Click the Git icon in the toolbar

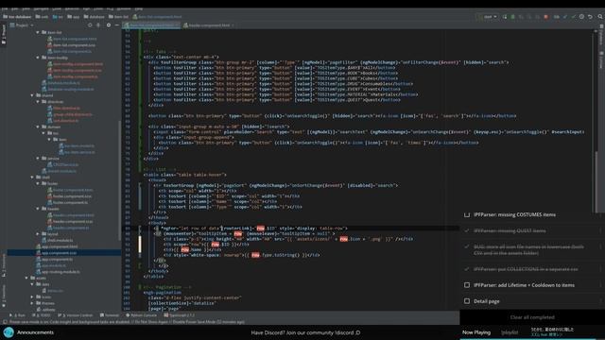point(557,17)
